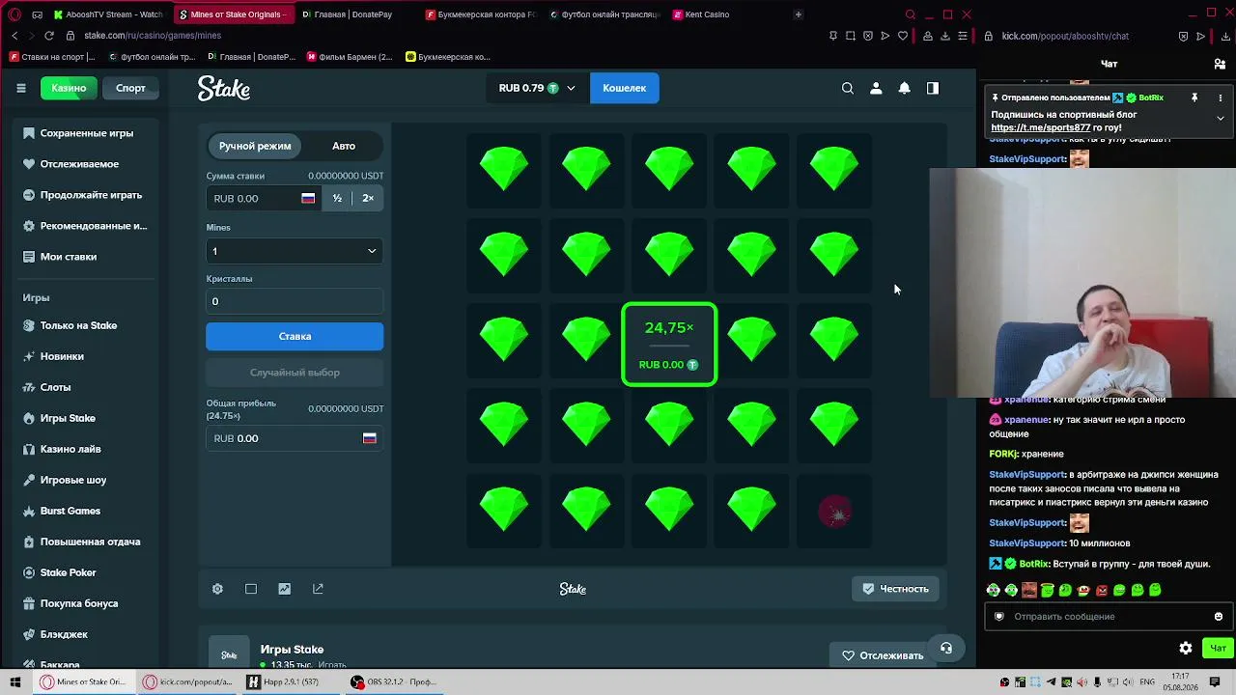The image size is (1236, 695).
Task: Open the Кошелек wallet
Action: 624,88
